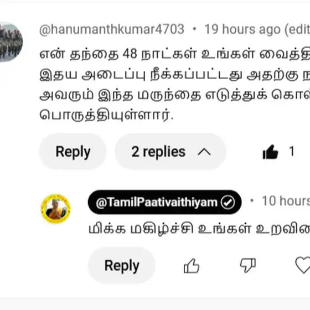Open hanumanthkumar4703's profile avatar
Viewport: 310px width, 310px height.
click(11, 43)
